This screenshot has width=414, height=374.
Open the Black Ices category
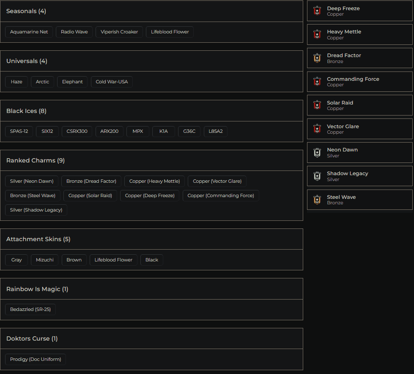[x=26, y=111]
